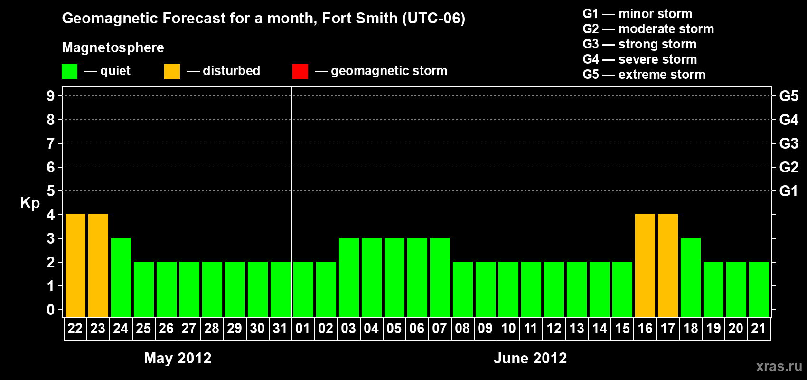This screenshot has height=380, width=807.
Task: Click date label 10 on the axis
Action: pyautogui.click(x=508, y=329)
